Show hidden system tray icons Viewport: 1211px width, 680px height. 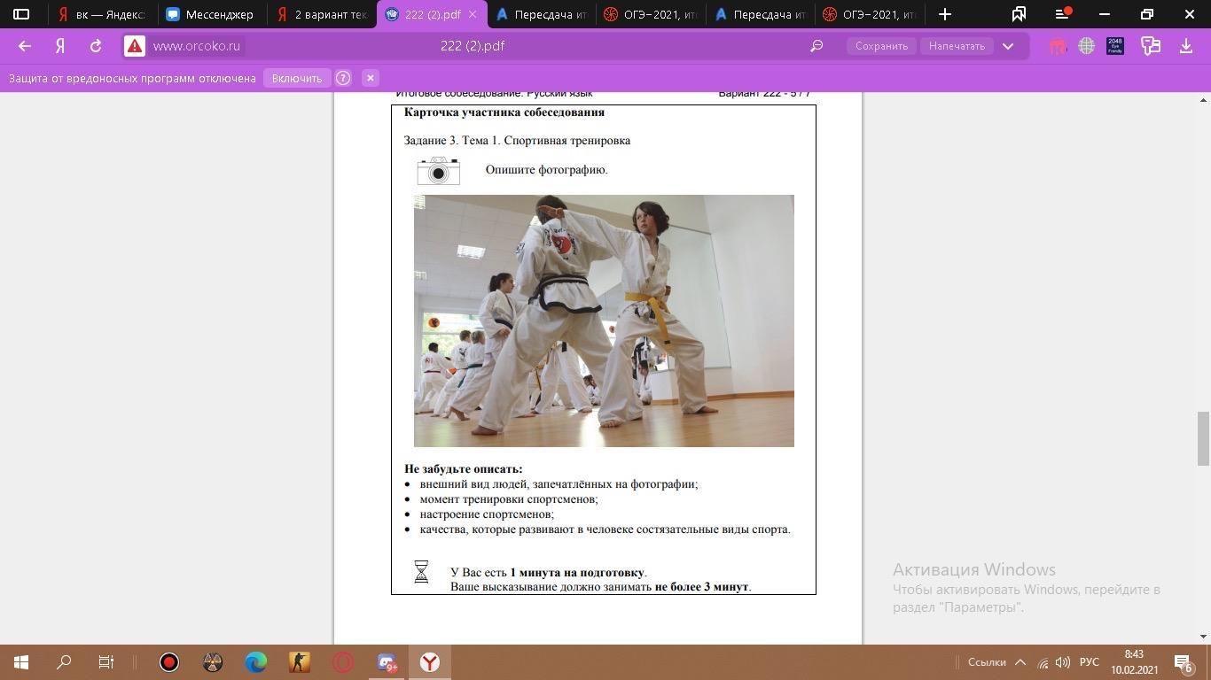click(1020, 662)
